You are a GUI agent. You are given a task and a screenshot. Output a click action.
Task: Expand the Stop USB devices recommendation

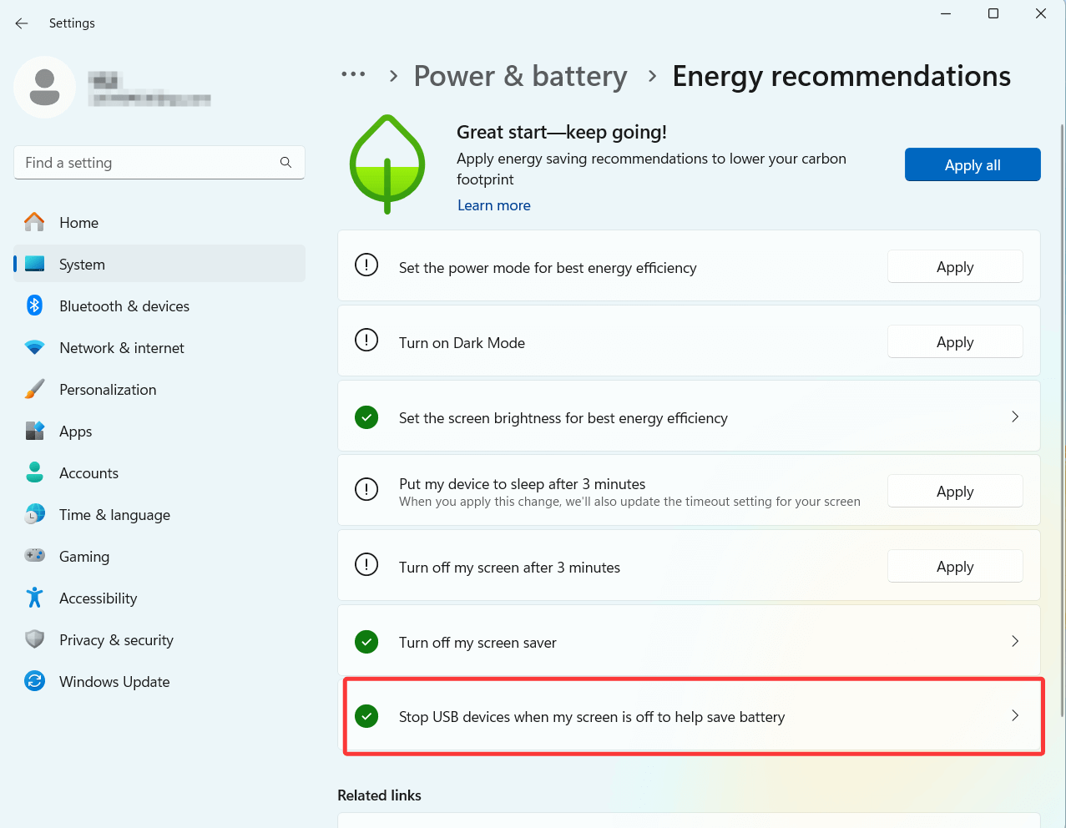(1015, 715)
